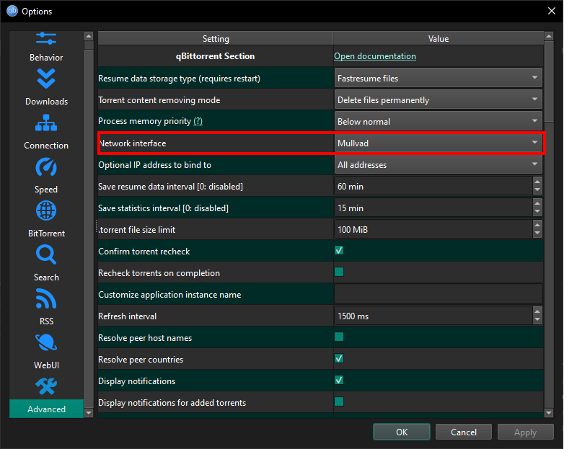Click the Apply button
The height and width of the screenshot is (449, 577).
click(526, 432)
